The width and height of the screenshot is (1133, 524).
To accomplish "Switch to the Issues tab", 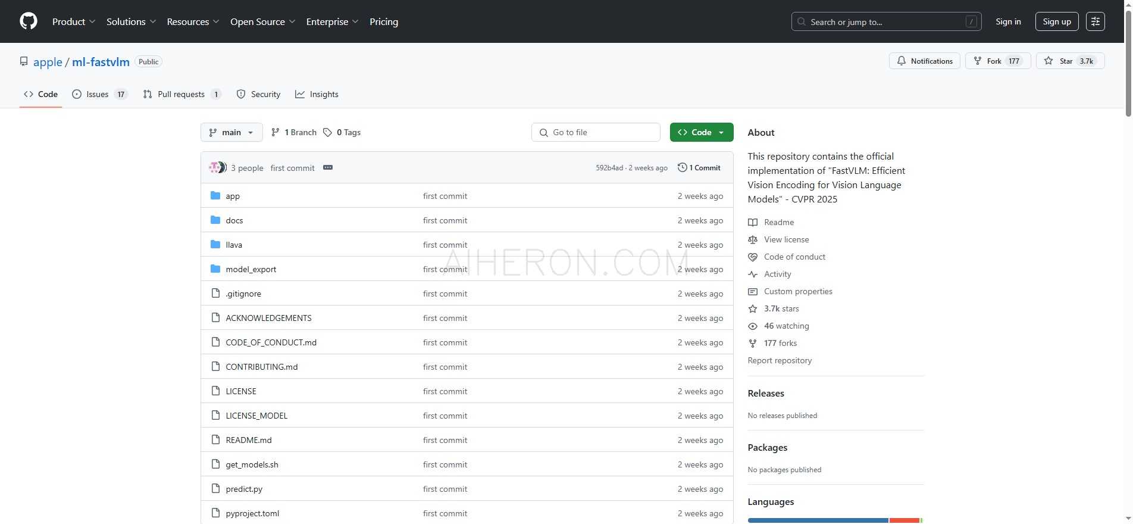I will coord(99,94).
